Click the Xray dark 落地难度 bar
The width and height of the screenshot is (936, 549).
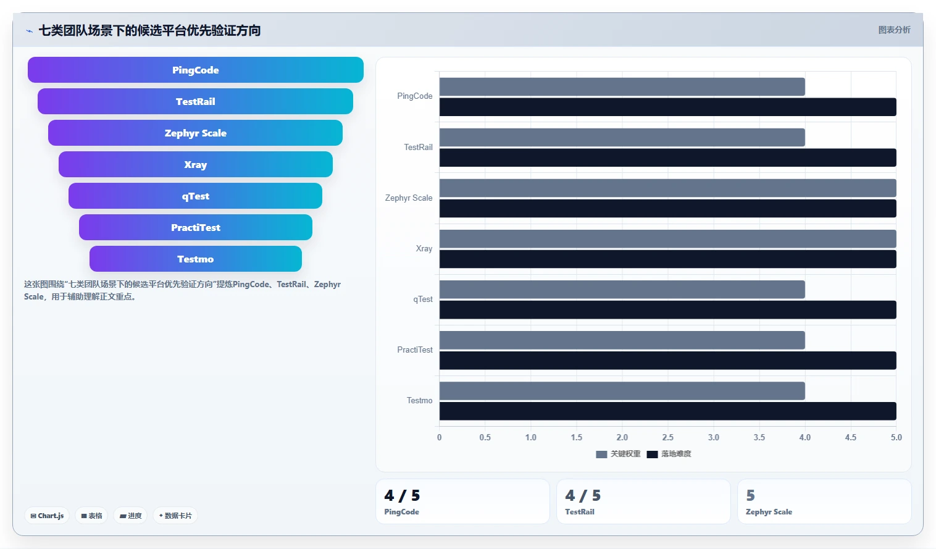[667, 259]
